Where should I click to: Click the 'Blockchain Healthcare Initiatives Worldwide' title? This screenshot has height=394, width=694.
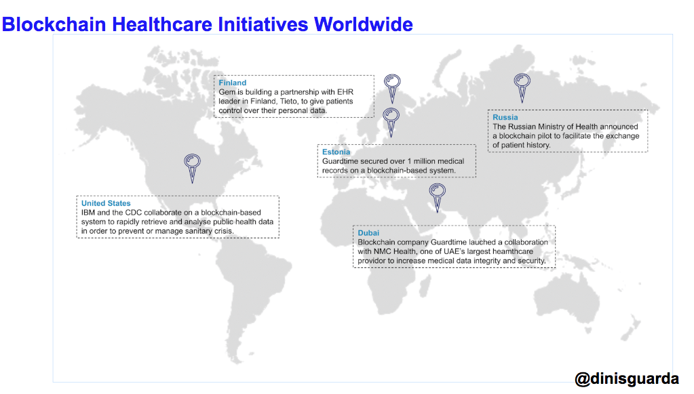[x=207, y=24]
